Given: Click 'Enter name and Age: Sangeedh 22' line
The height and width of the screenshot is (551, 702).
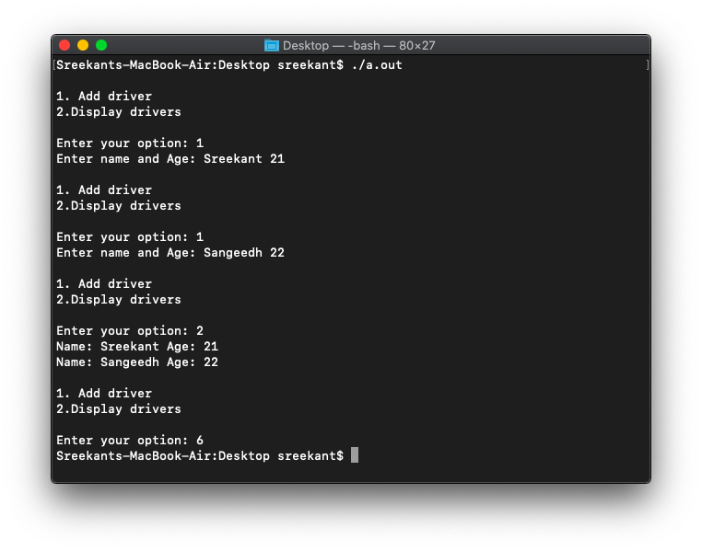Looking at the screenshot, I should pos(170,252).
